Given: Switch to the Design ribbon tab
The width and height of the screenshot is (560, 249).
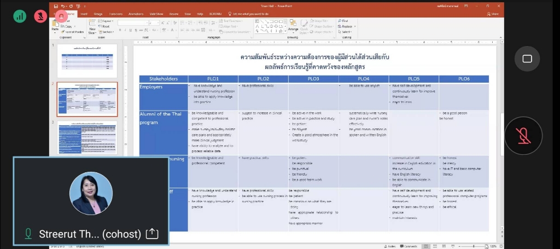Looking at the screenshot, I should (98, 13).
